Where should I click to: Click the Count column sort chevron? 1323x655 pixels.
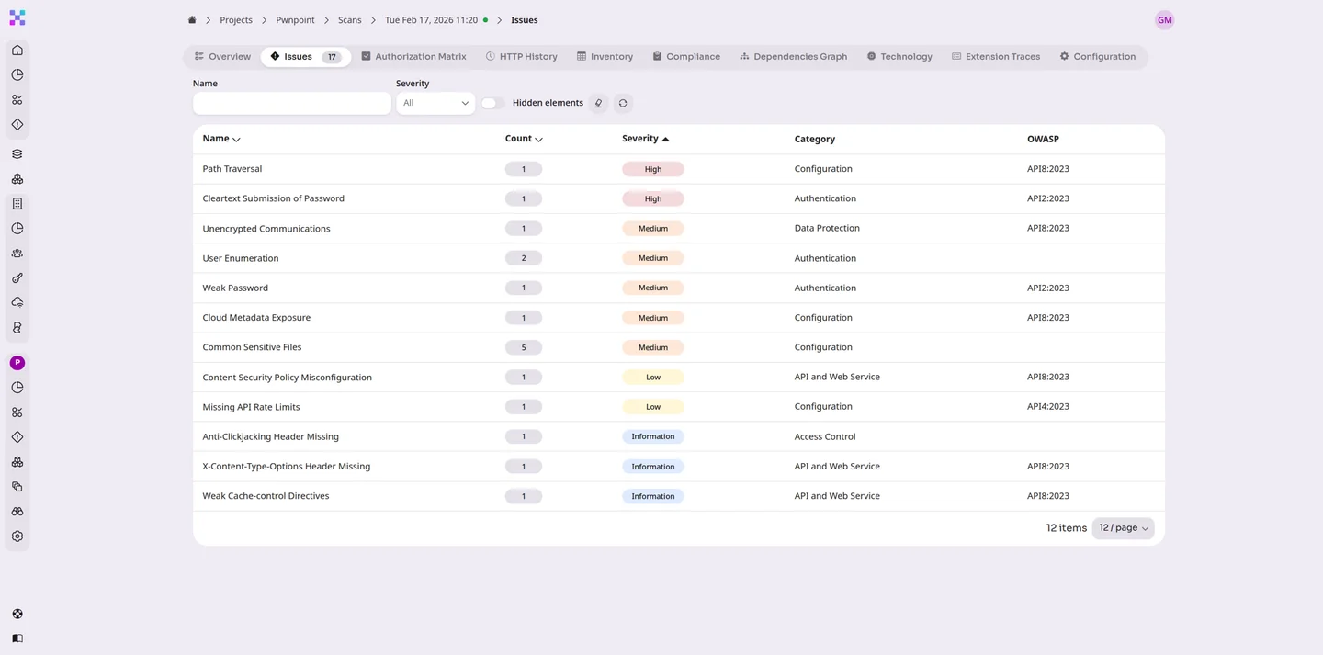click(x=538, y=140)
